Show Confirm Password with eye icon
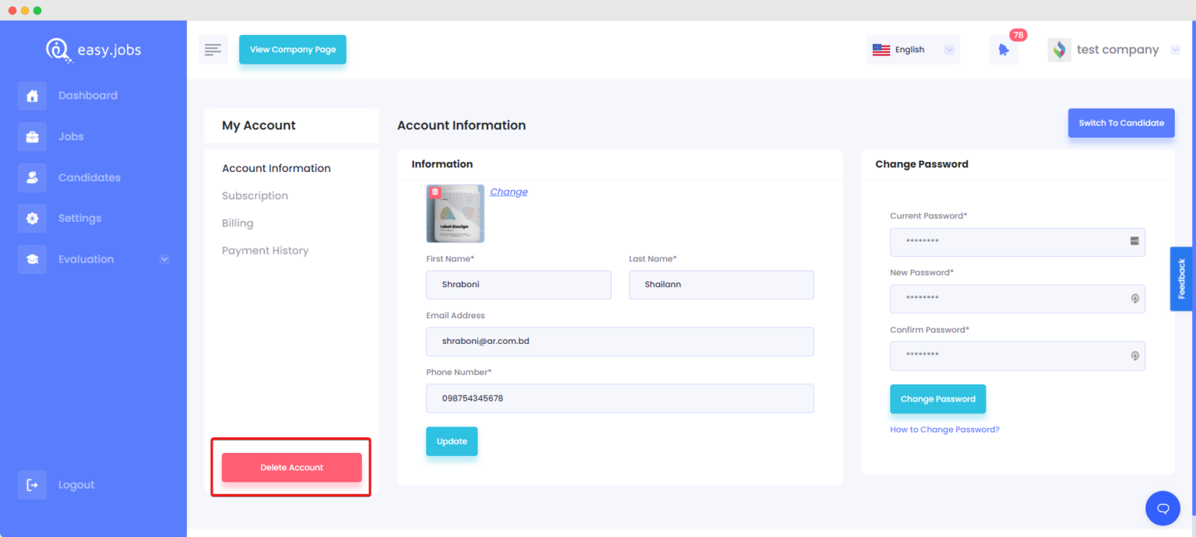Image resolution: width=1196 pixels, height=537 pixels. [1135, 356]
